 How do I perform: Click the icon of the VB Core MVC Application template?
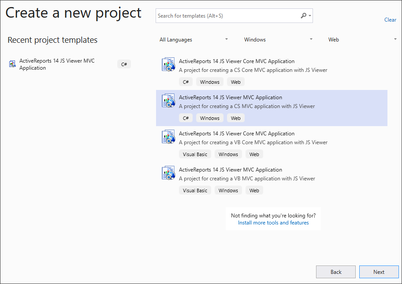(168, 136)
